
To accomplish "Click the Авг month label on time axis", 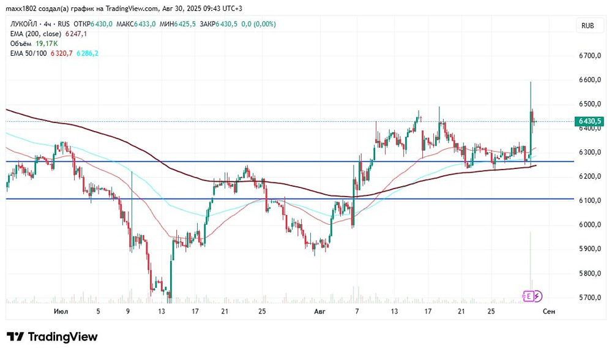I will pos(319,311).
